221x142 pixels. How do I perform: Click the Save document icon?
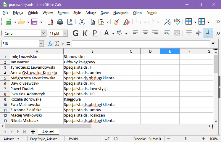pyautogui.click(x=34, y=22)
